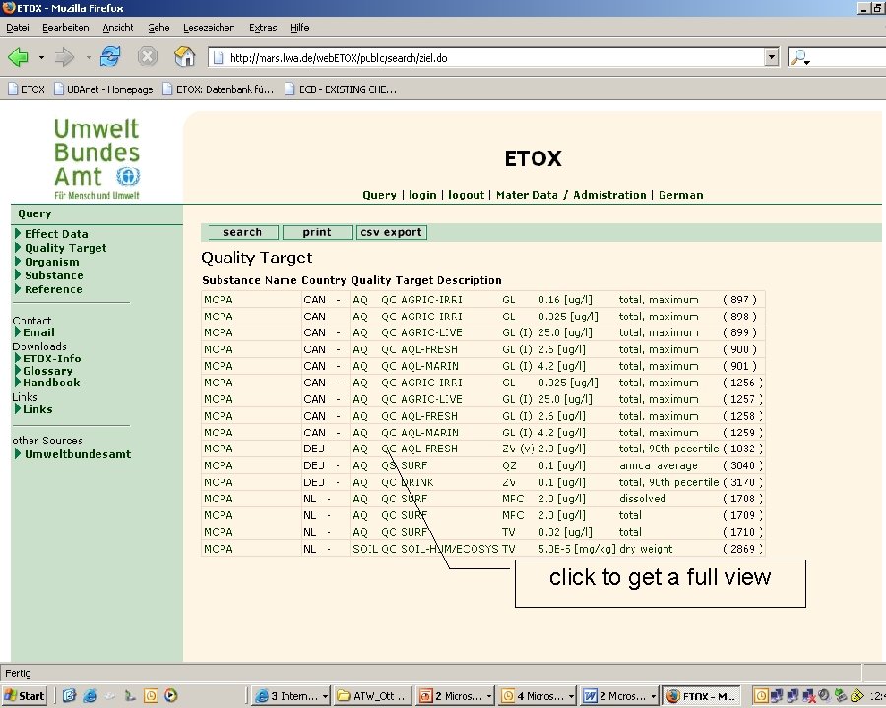Click the media player quick launch icon

click(170, 696)
